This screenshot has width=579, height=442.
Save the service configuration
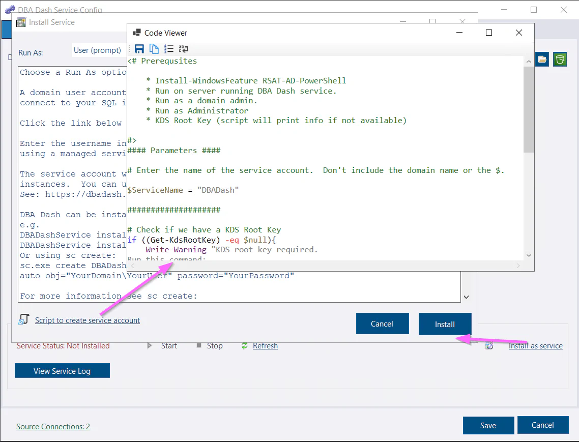(488, 425)
